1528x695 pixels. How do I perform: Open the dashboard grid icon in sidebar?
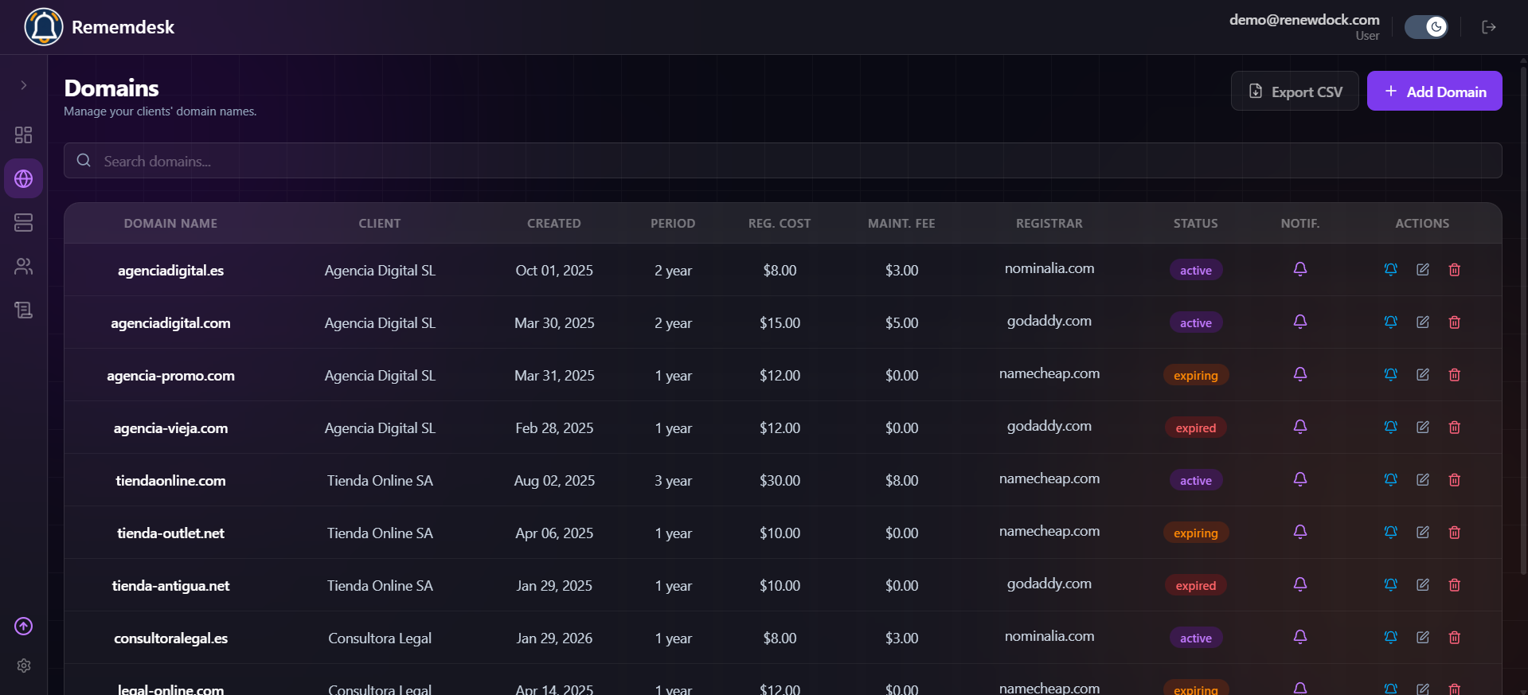point(24,135)
